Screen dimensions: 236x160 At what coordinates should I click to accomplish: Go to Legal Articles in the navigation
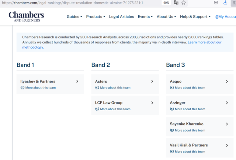(x=122, y=17)
